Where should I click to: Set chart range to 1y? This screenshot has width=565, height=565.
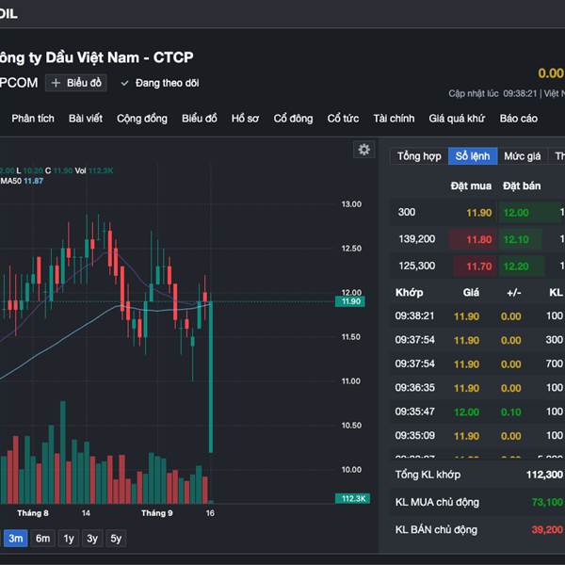69,539
